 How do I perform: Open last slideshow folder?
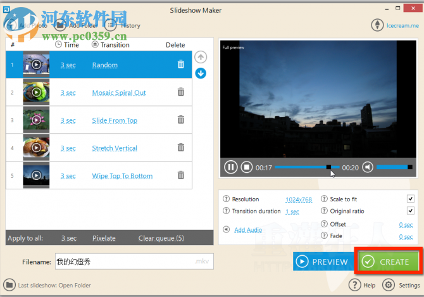click(75, 286)
